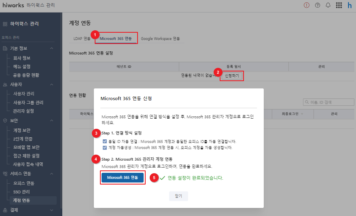Viewport: 356px width, 216px height.
Task: Click the search magnifier icon in 연동 현황
Action: (x=307, y=102)
